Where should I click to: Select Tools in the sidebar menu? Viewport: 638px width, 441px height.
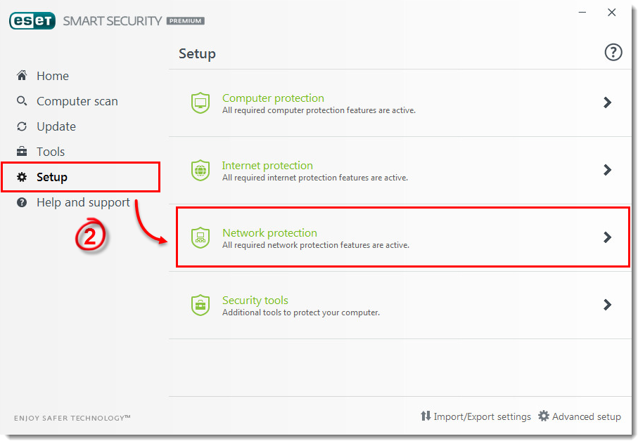pos(53,152)
